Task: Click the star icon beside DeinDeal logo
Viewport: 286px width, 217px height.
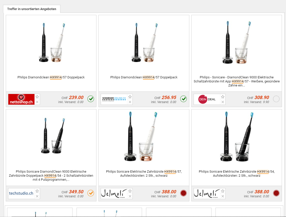Action: [x=223, y=97]
